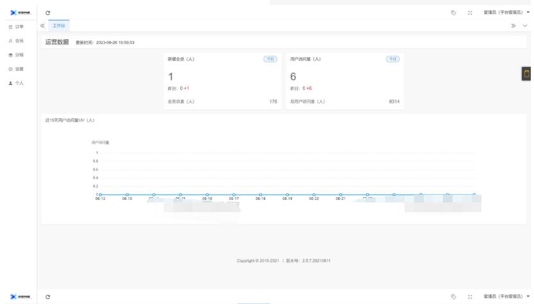Click the update time 2023-08-26 15:55:53
The width and height of the screenshot is (534, 304).
(x=115, y=42)
